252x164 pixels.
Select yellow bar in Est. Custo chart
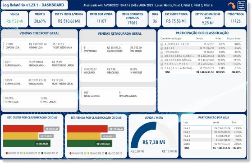pos(21,136)
